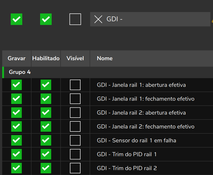Select row name GDI - Janela rail 1: fechamento efetivo
Screen dimensions: 213x175
tap(146, 99)
